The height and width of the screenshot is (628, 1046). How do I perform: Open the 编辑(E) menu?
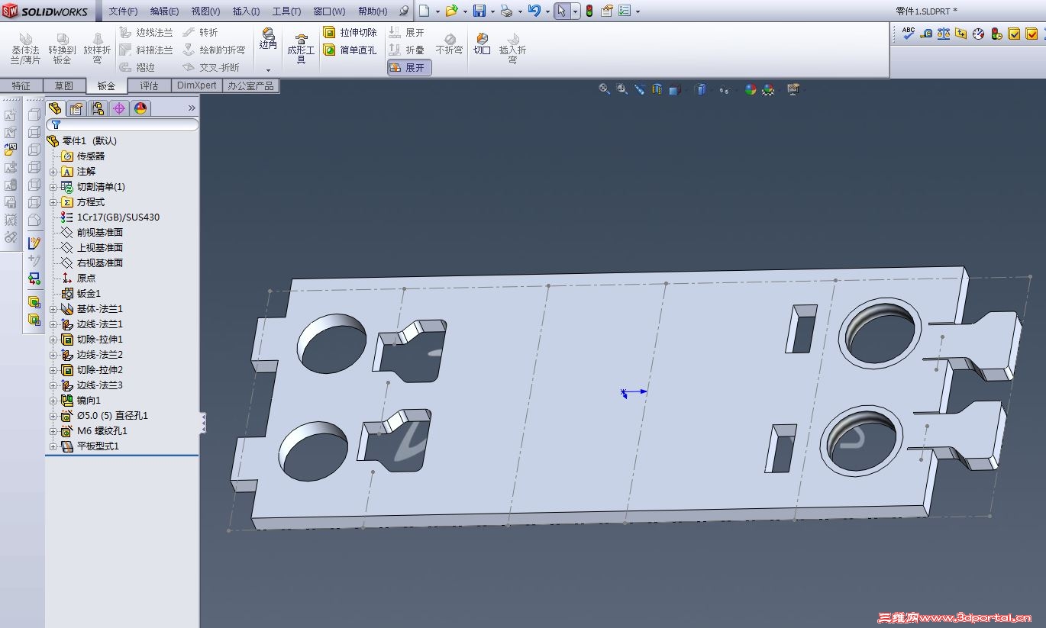(164, 11)
